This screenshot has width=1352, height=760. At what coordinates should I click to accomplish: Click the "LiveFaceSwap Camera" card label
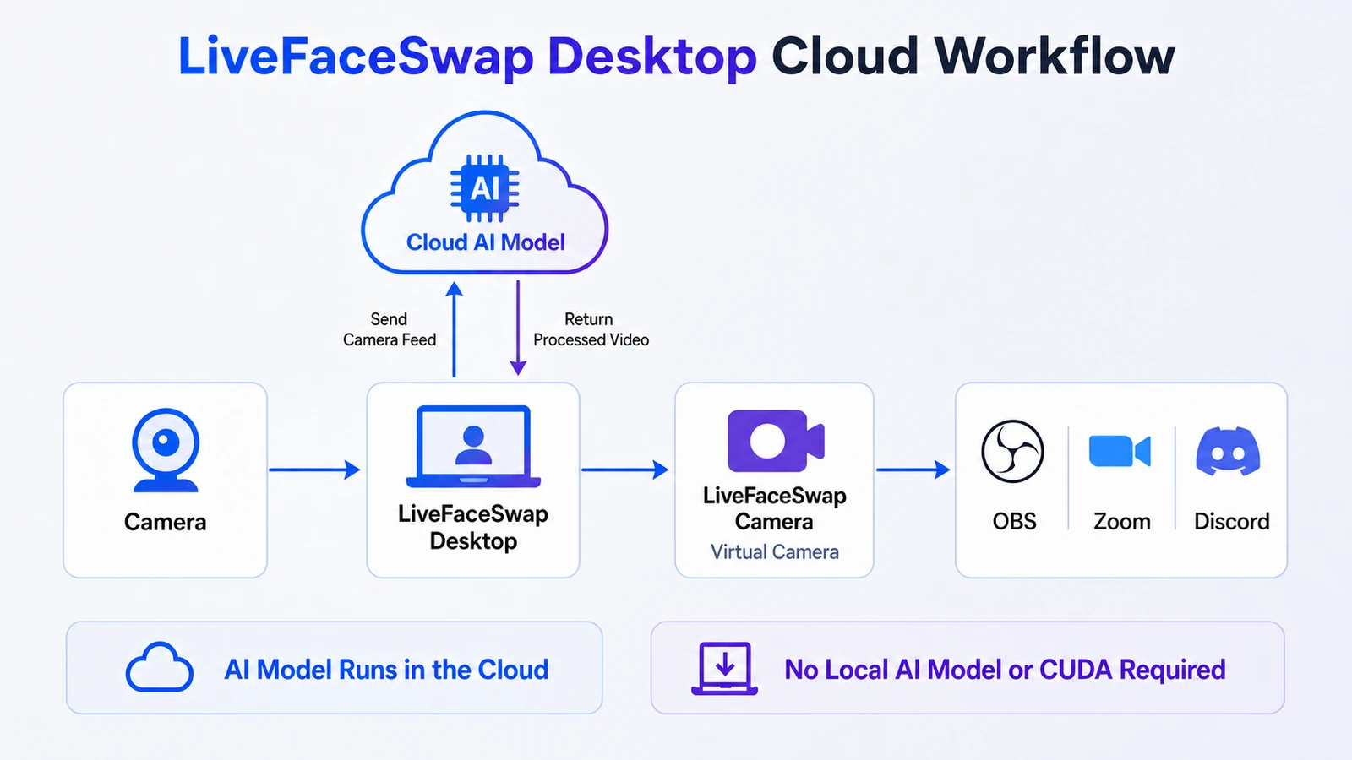pos(774,508)
